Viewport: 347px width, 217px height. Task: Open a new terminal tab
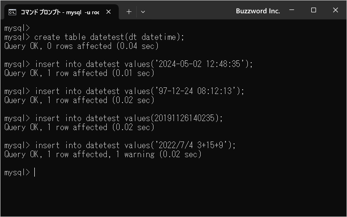(129, 12)
